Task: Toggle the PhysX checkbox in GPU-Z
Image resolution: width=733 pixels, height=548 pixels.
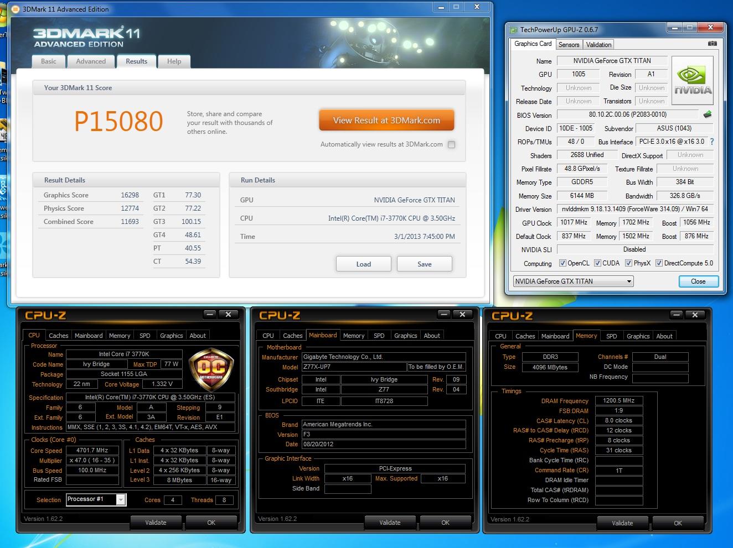Action: 628,263
